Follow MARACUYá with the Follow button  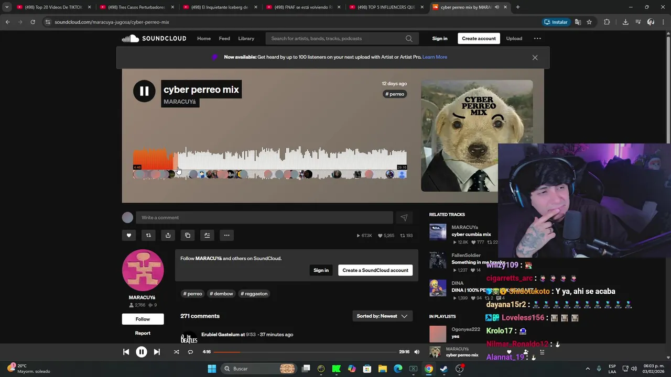(x=143, y=319)
